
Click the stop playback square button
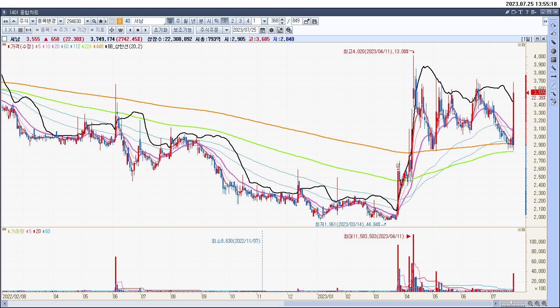(x=137, y=30)
